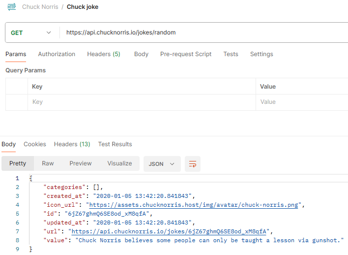Click line number 1 in response
Image resolution: width=348 pixels, height=255 pixels.
[x=17, y=178]
